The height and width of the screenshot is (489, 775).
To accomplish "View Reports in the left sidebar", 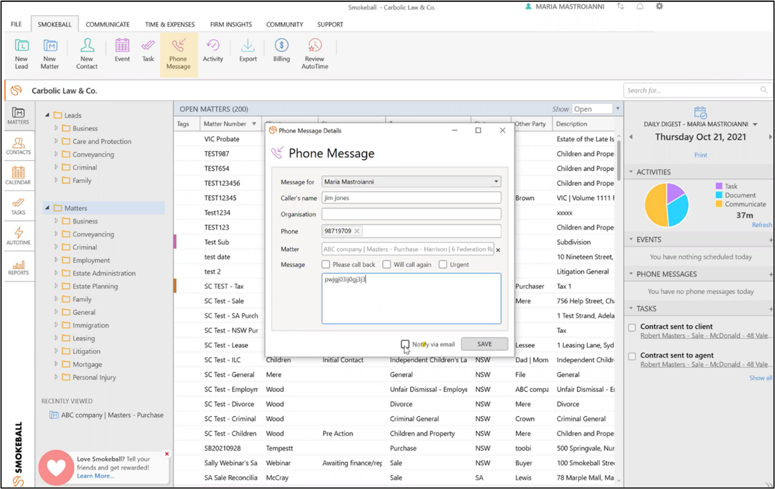I will coord(18,266).
